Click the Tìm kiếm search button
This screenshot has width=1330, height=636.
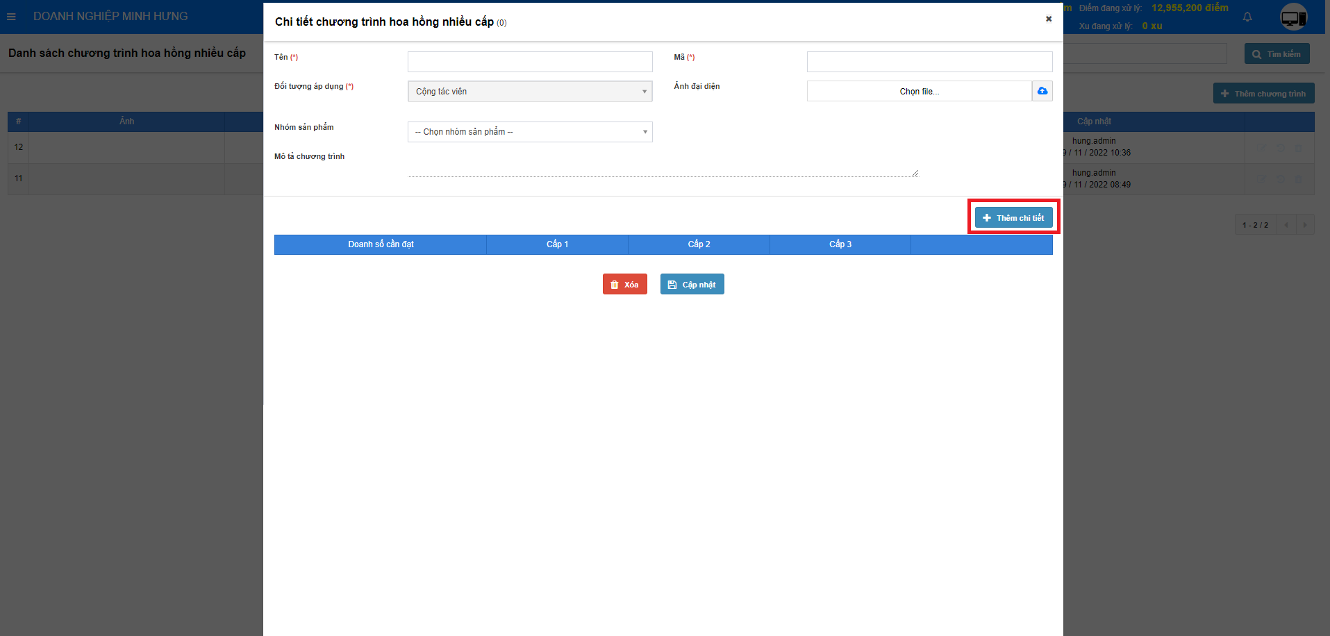(x=1277, y=54)
